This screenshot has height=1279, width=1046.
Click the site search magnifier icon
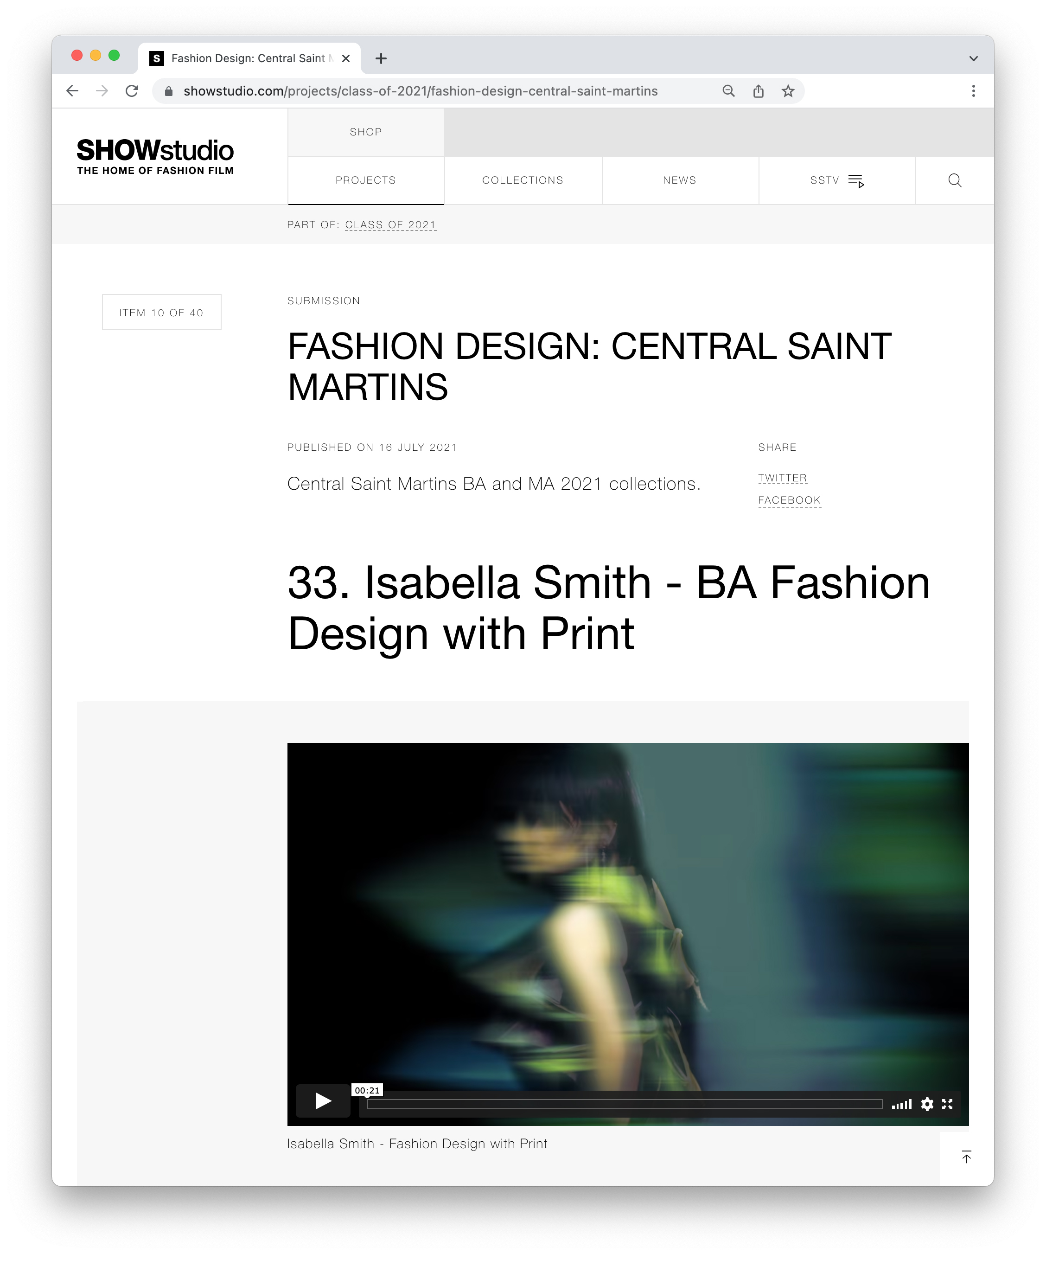pyautogui.click(x=954, y=180)
